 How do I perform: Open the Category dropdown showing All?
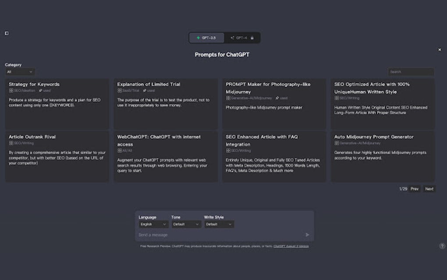(19, 71)
